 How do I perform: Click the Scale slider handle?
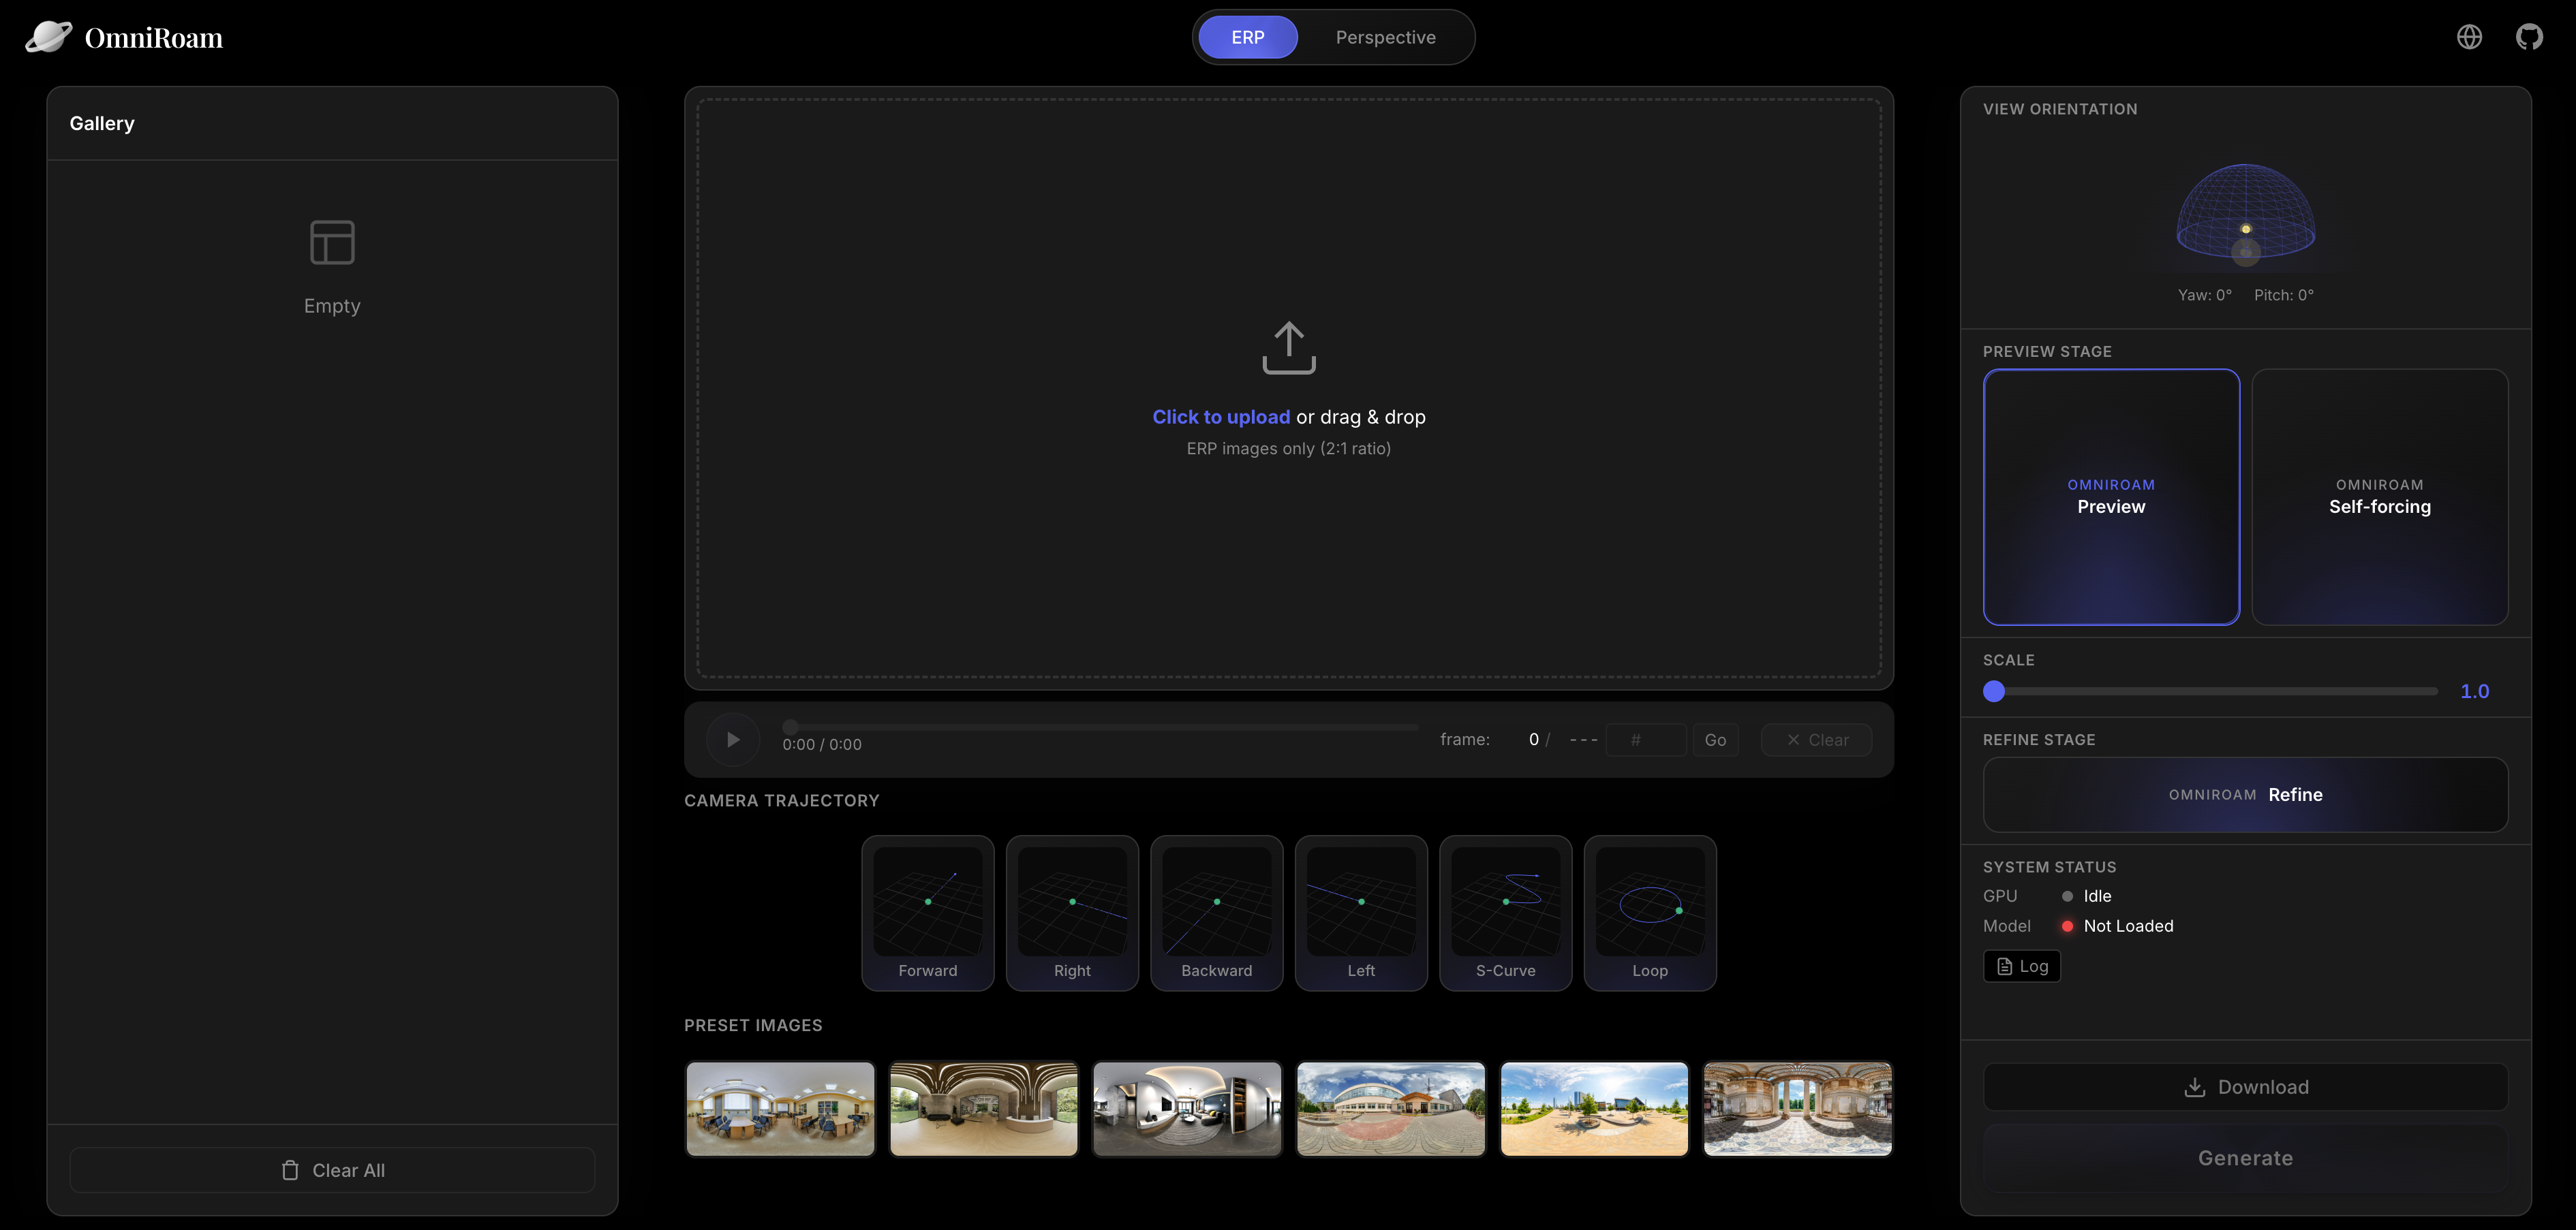click(x=1994, y=691)
